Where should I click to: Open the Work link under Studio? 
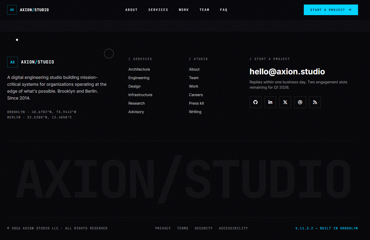[194, 86]
